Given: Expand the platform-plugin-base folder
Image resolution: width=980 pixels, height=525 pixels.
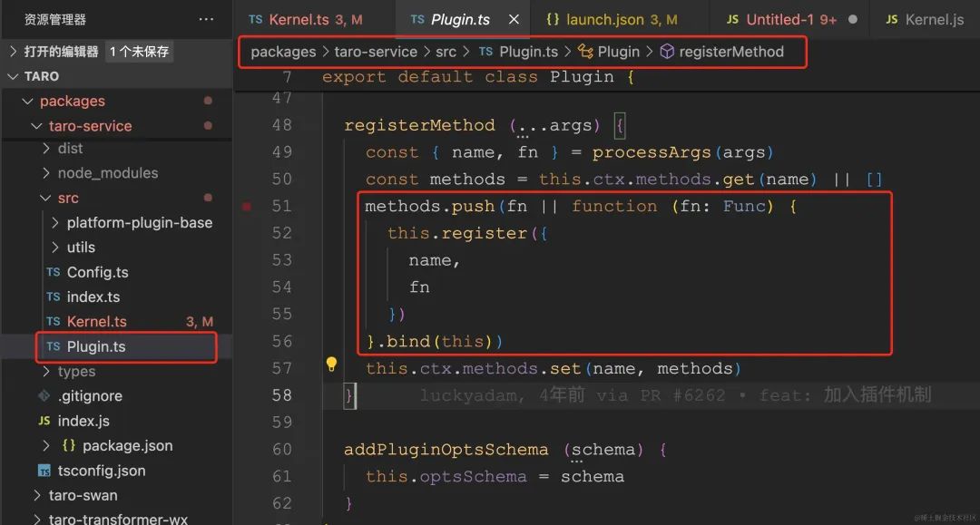Looking at the screenshot, I should pos(55,222).
